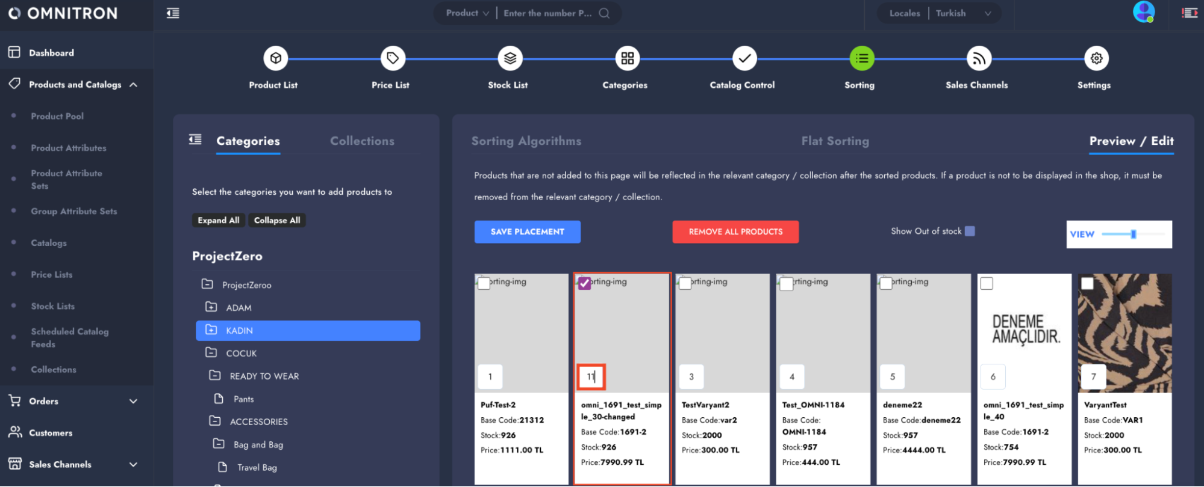Check the VaryantTest product checkbox

tap(1087, 283)
